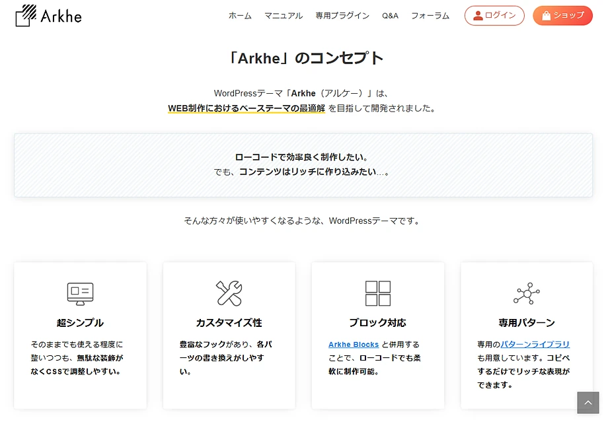Viewport: 608px width, 422px height.
Task: Click the four-squares block icon
Action: tap(378, 293)
